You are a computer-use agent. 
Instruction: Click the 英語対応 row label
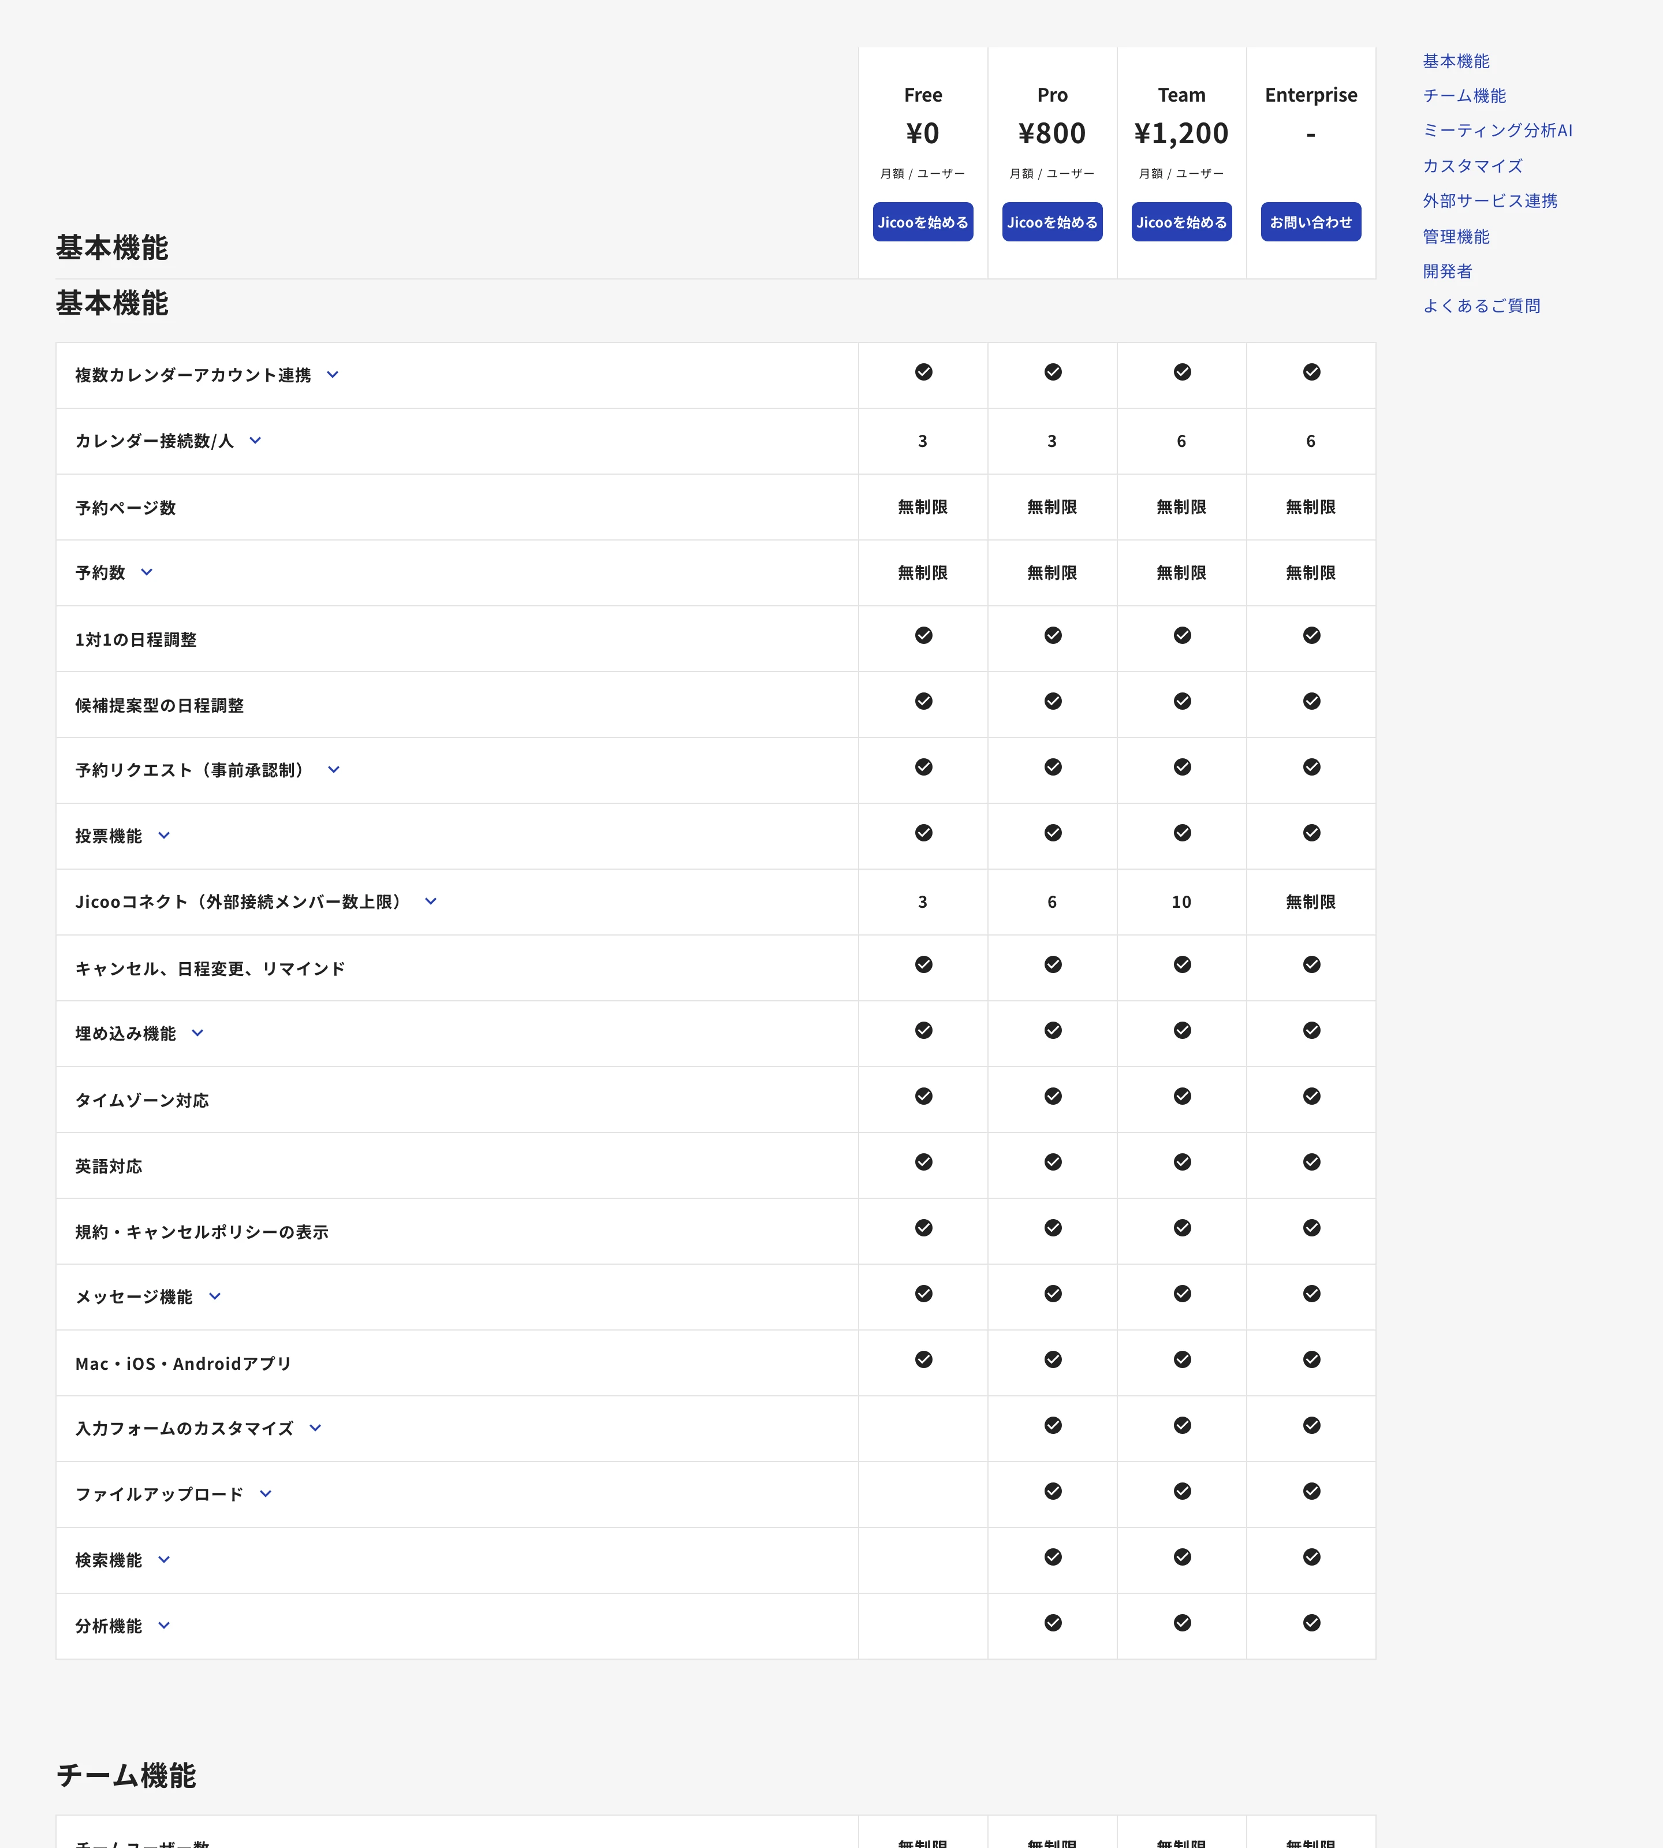click(x=109, y=1166)
